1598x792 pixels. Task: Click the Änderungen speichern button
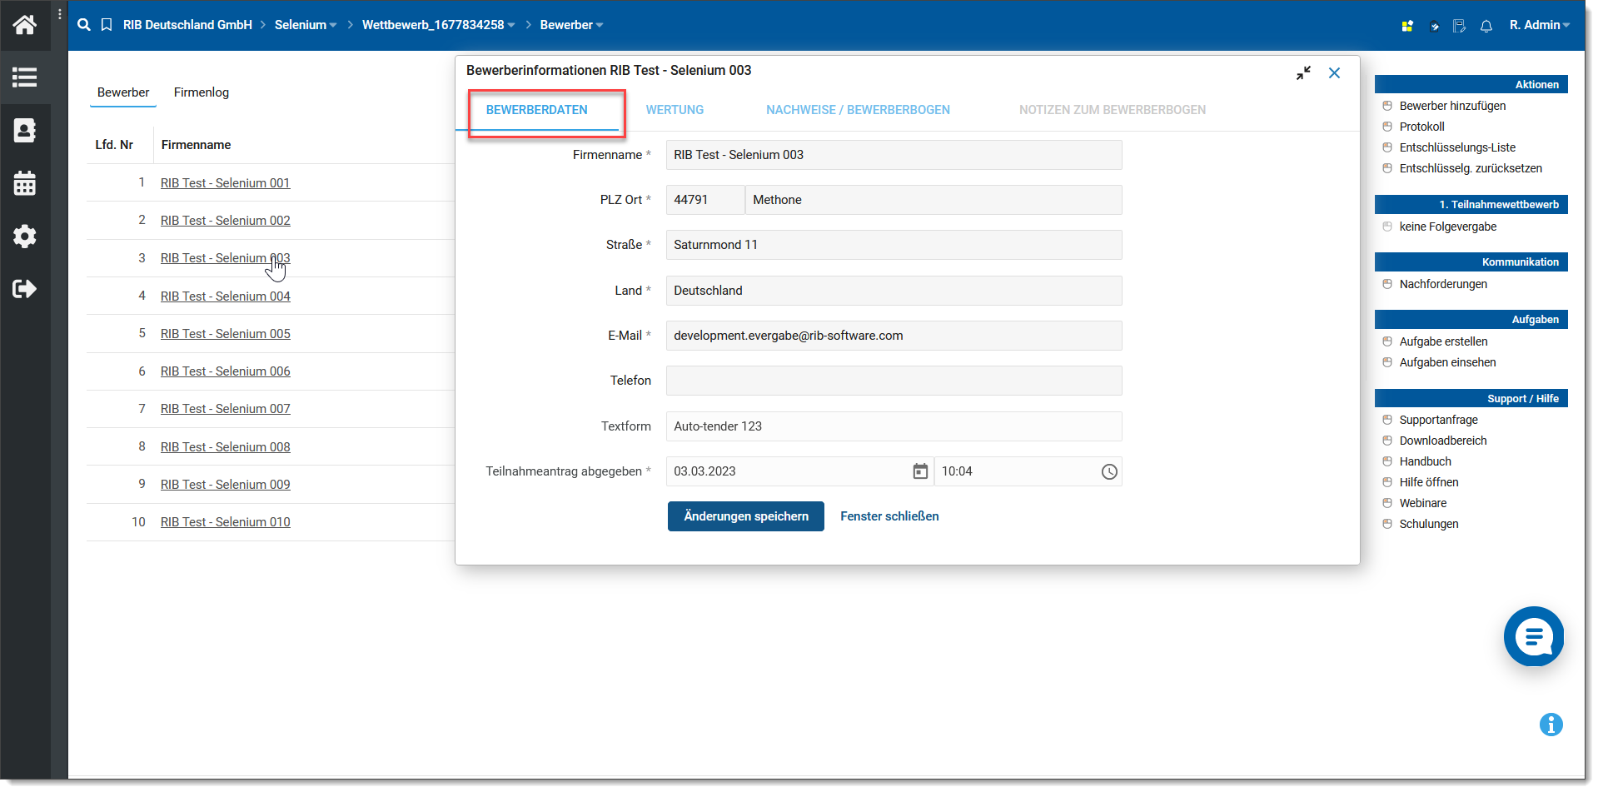coord(745,516)
